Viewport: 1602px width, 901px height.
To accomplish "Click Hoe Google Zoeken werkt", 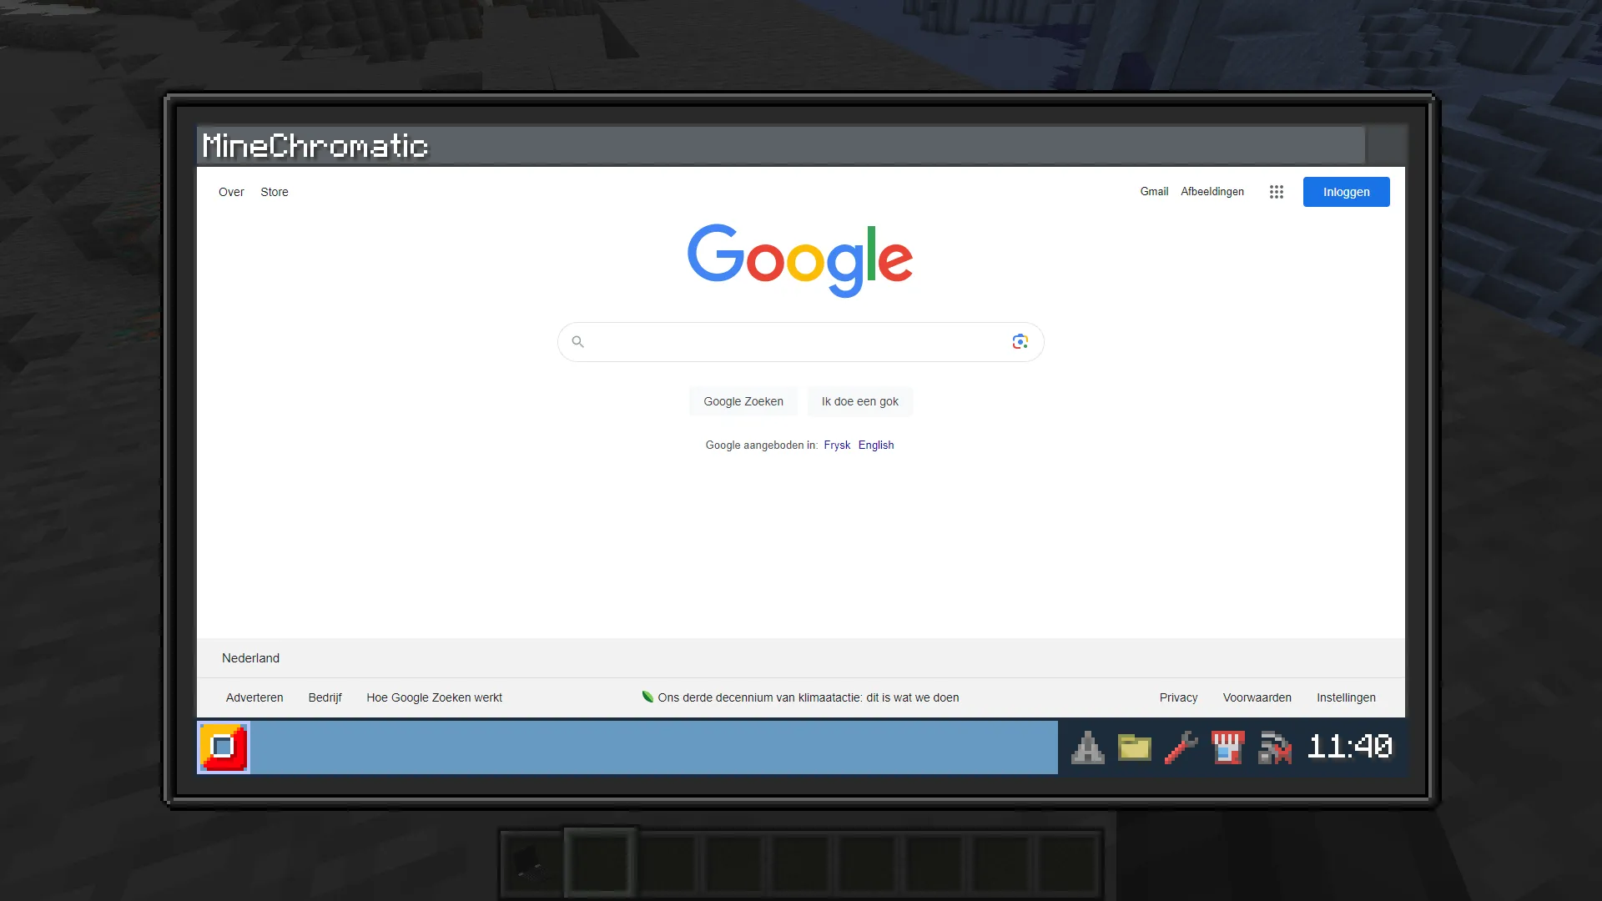I will [434, 697].
